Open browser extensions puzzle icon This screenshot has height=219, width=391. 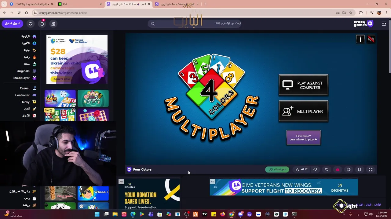(361, 13)
